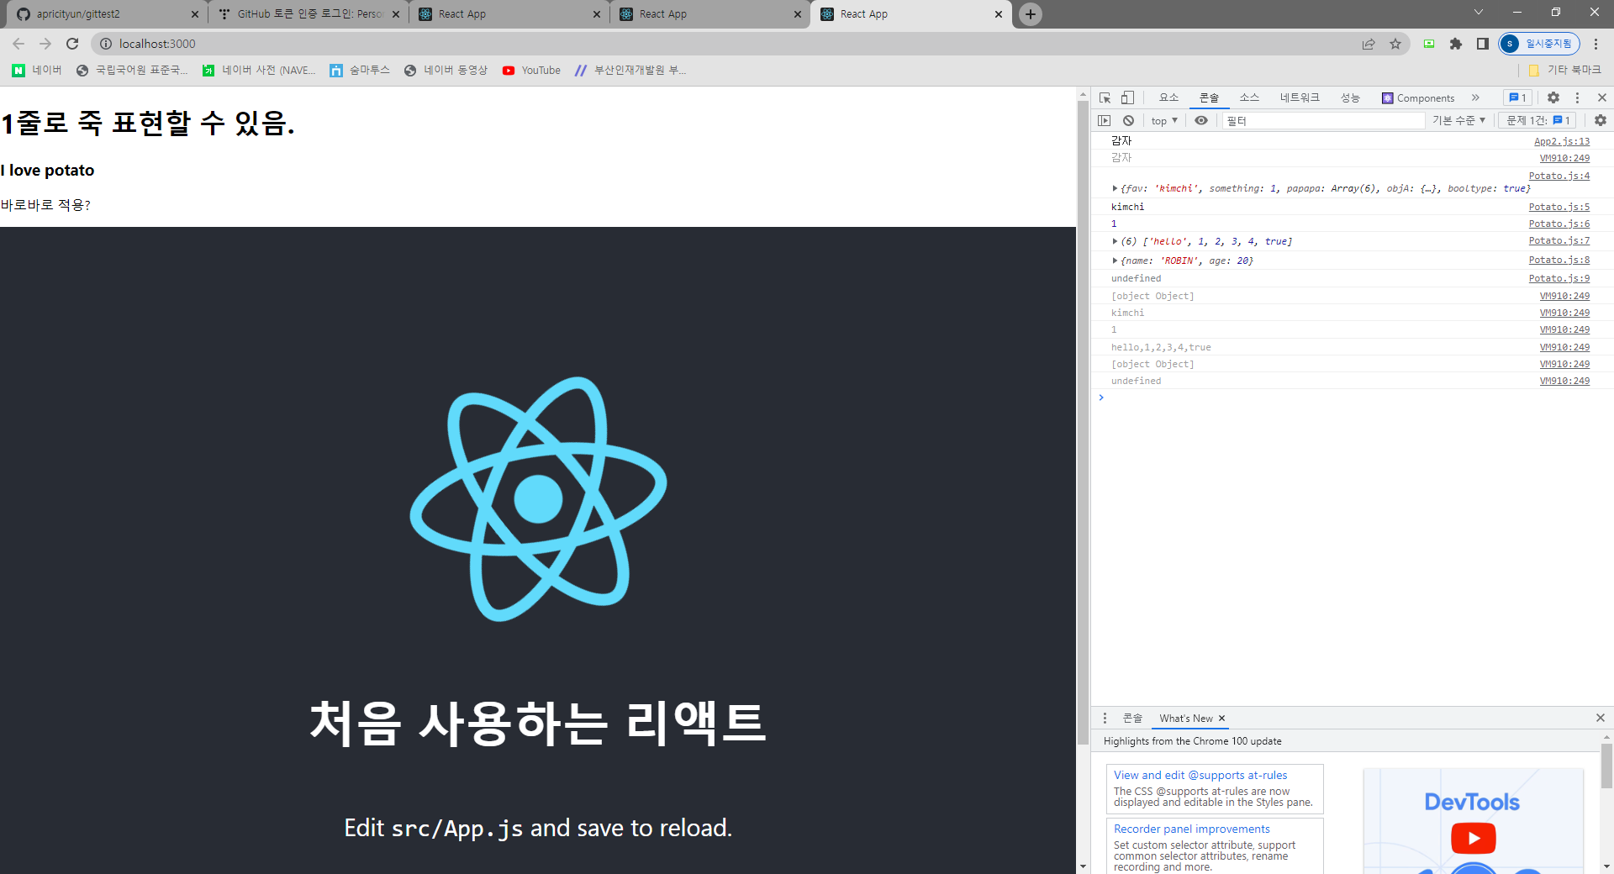Open the 부산인재개발원 bookmark

click(x=630, y=71)
